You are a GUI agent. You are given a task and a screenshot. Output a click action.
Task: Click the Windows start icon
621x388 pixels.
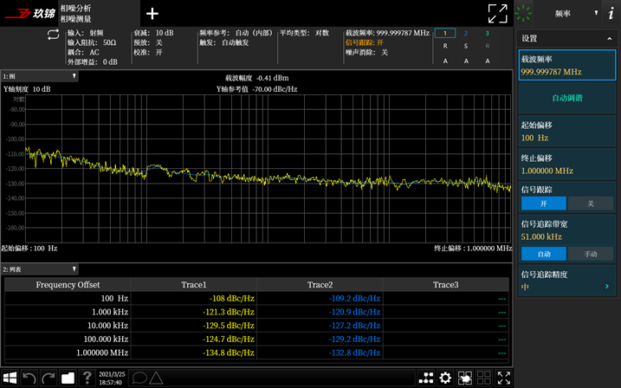[x=10, y=378]
